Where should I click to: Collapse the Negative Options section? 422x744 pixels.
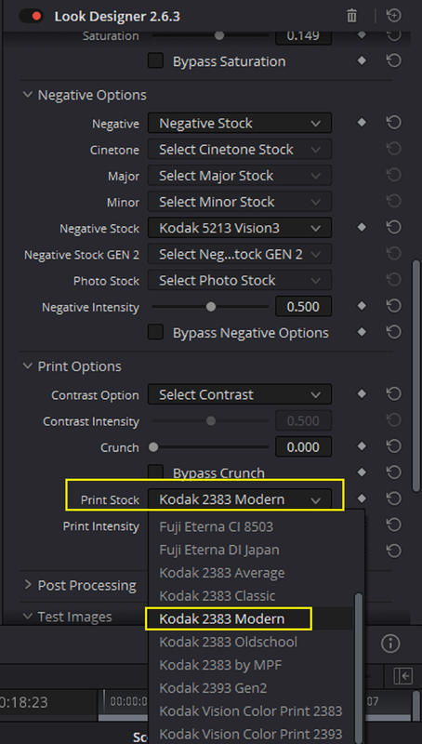click(27, 95)
